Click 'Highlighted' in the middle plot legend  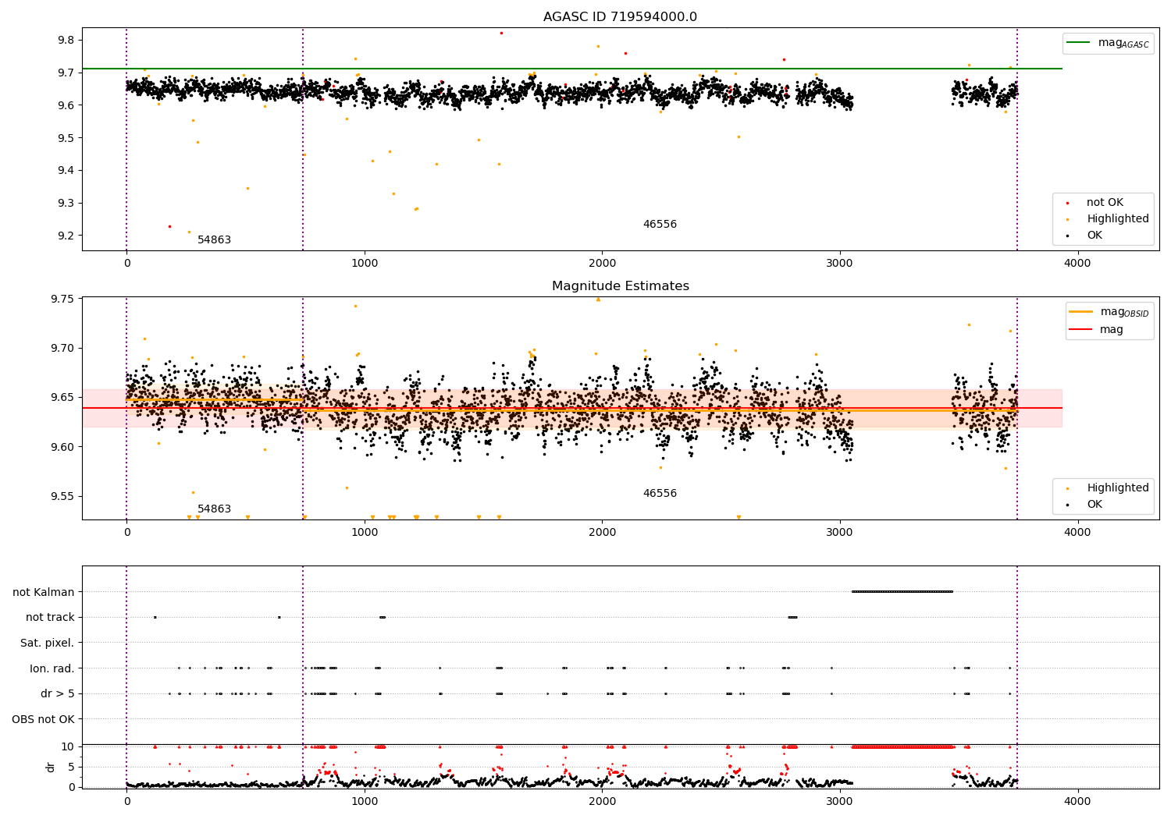click(1117, 488)
